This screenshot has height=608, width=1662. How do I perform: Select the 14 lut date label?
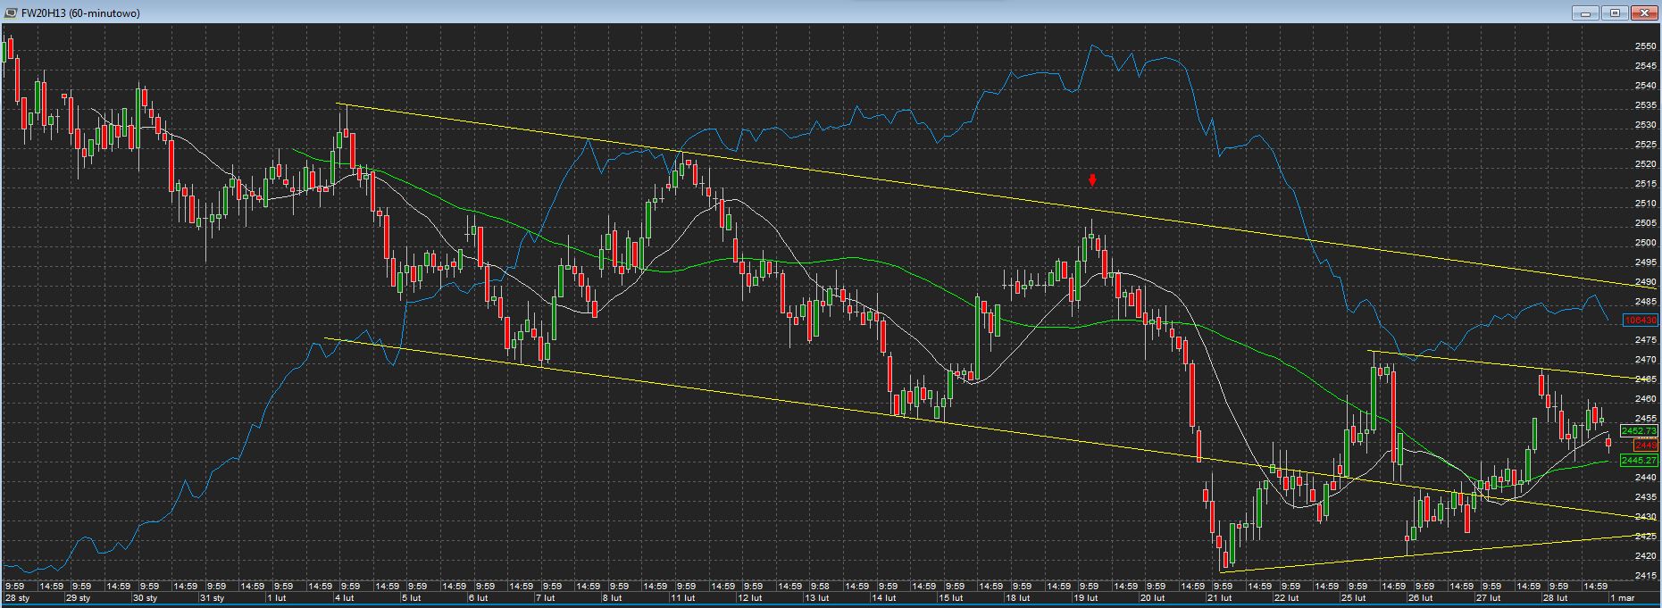click(x=884, y=598)
